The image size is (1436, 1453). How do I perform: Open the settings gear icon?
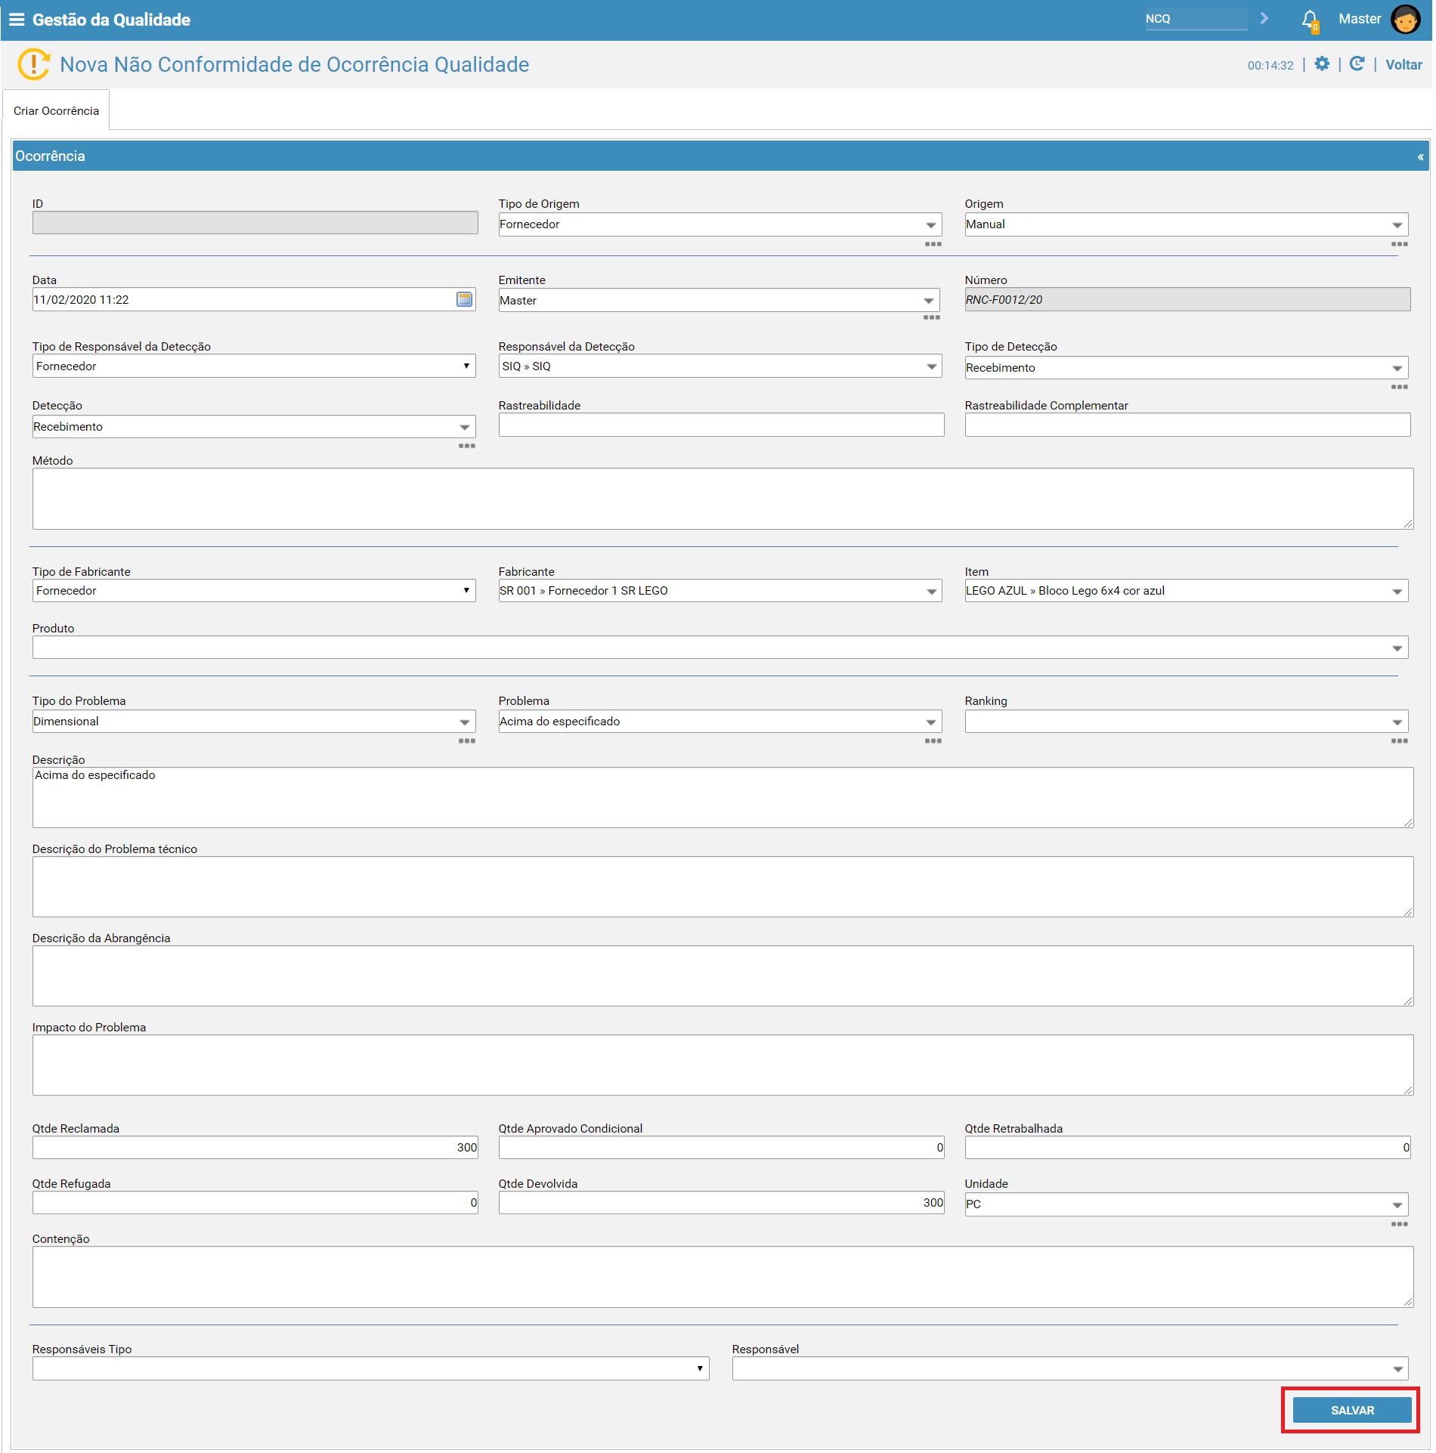tap(1321, 64)
